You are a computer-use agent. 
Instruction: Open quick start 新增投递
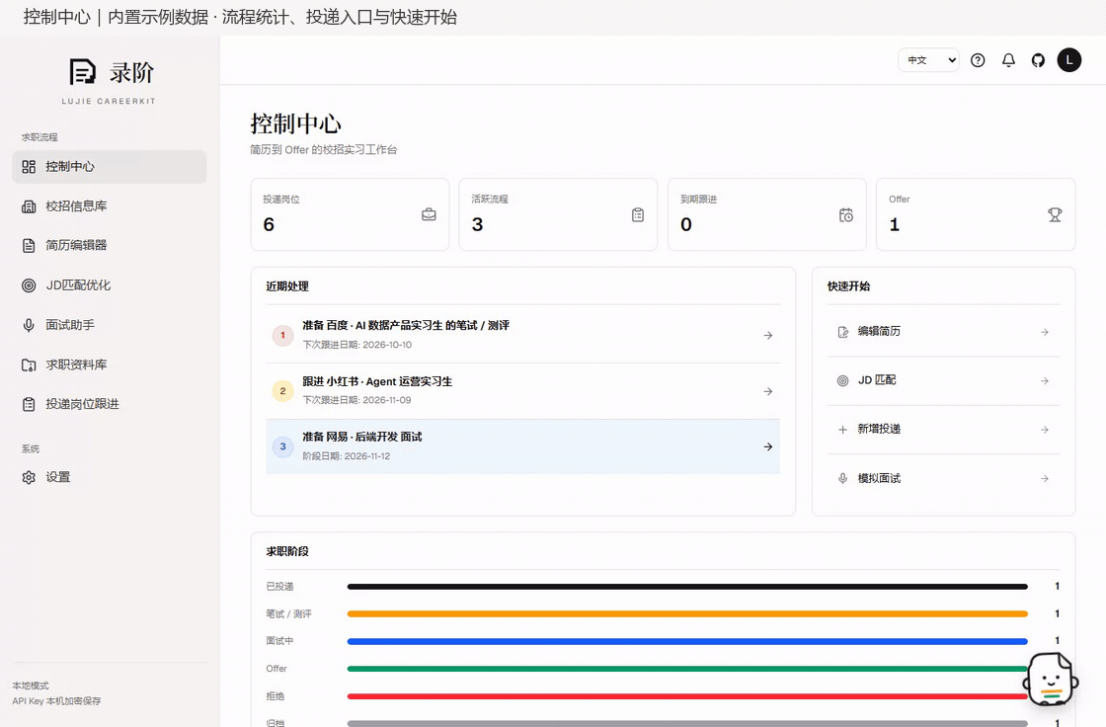click(x=943, y=429)
